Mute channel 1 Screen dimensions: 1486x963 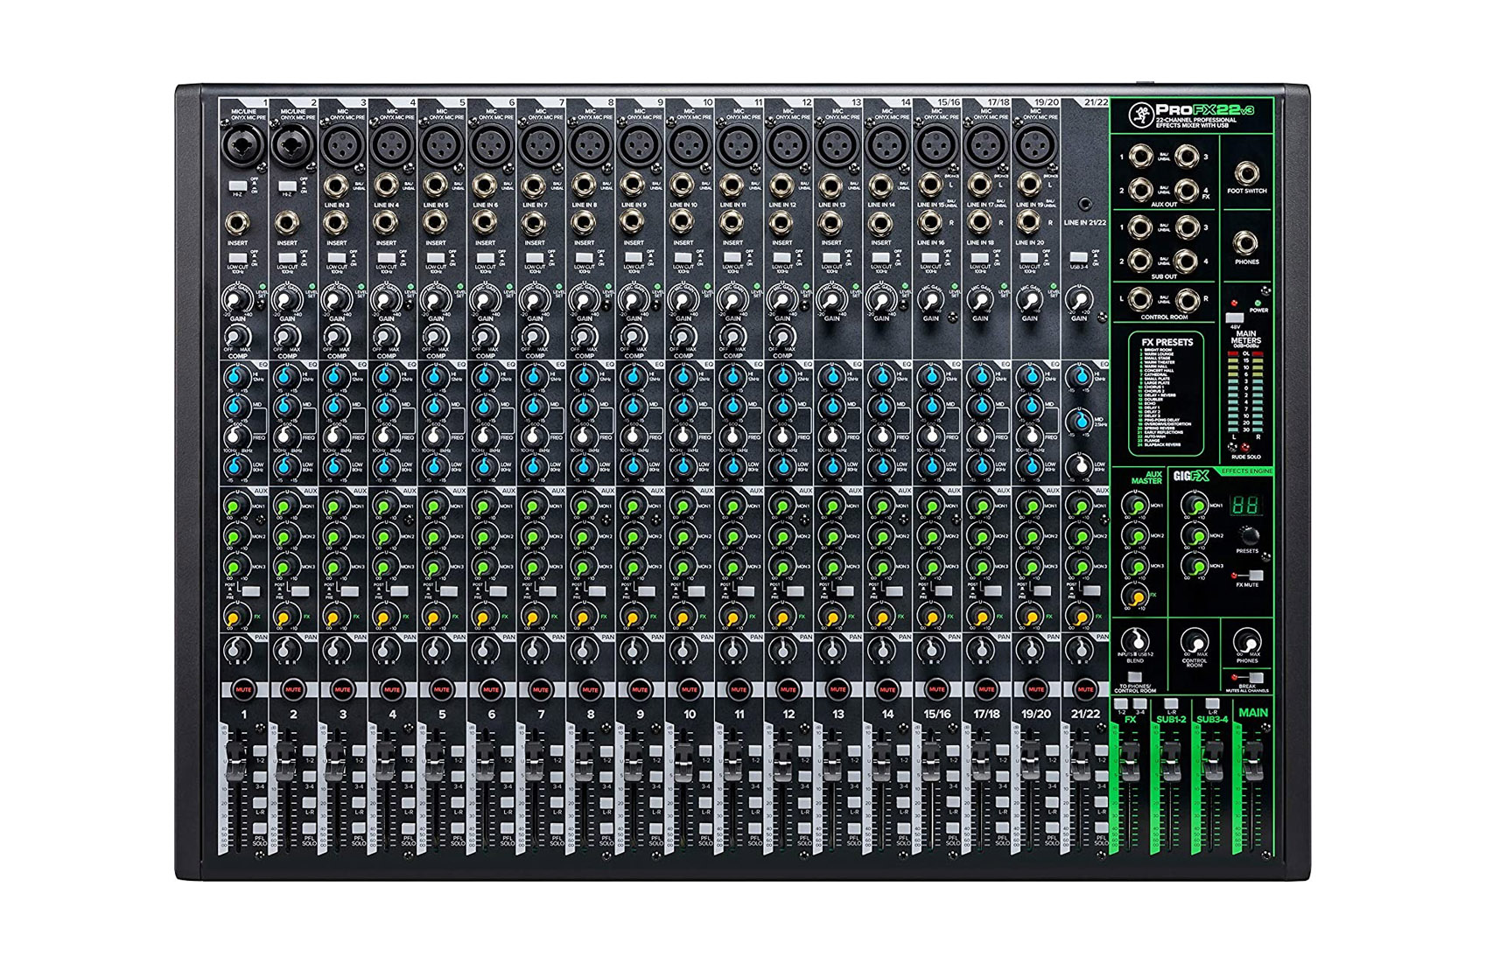click(243, 689)
